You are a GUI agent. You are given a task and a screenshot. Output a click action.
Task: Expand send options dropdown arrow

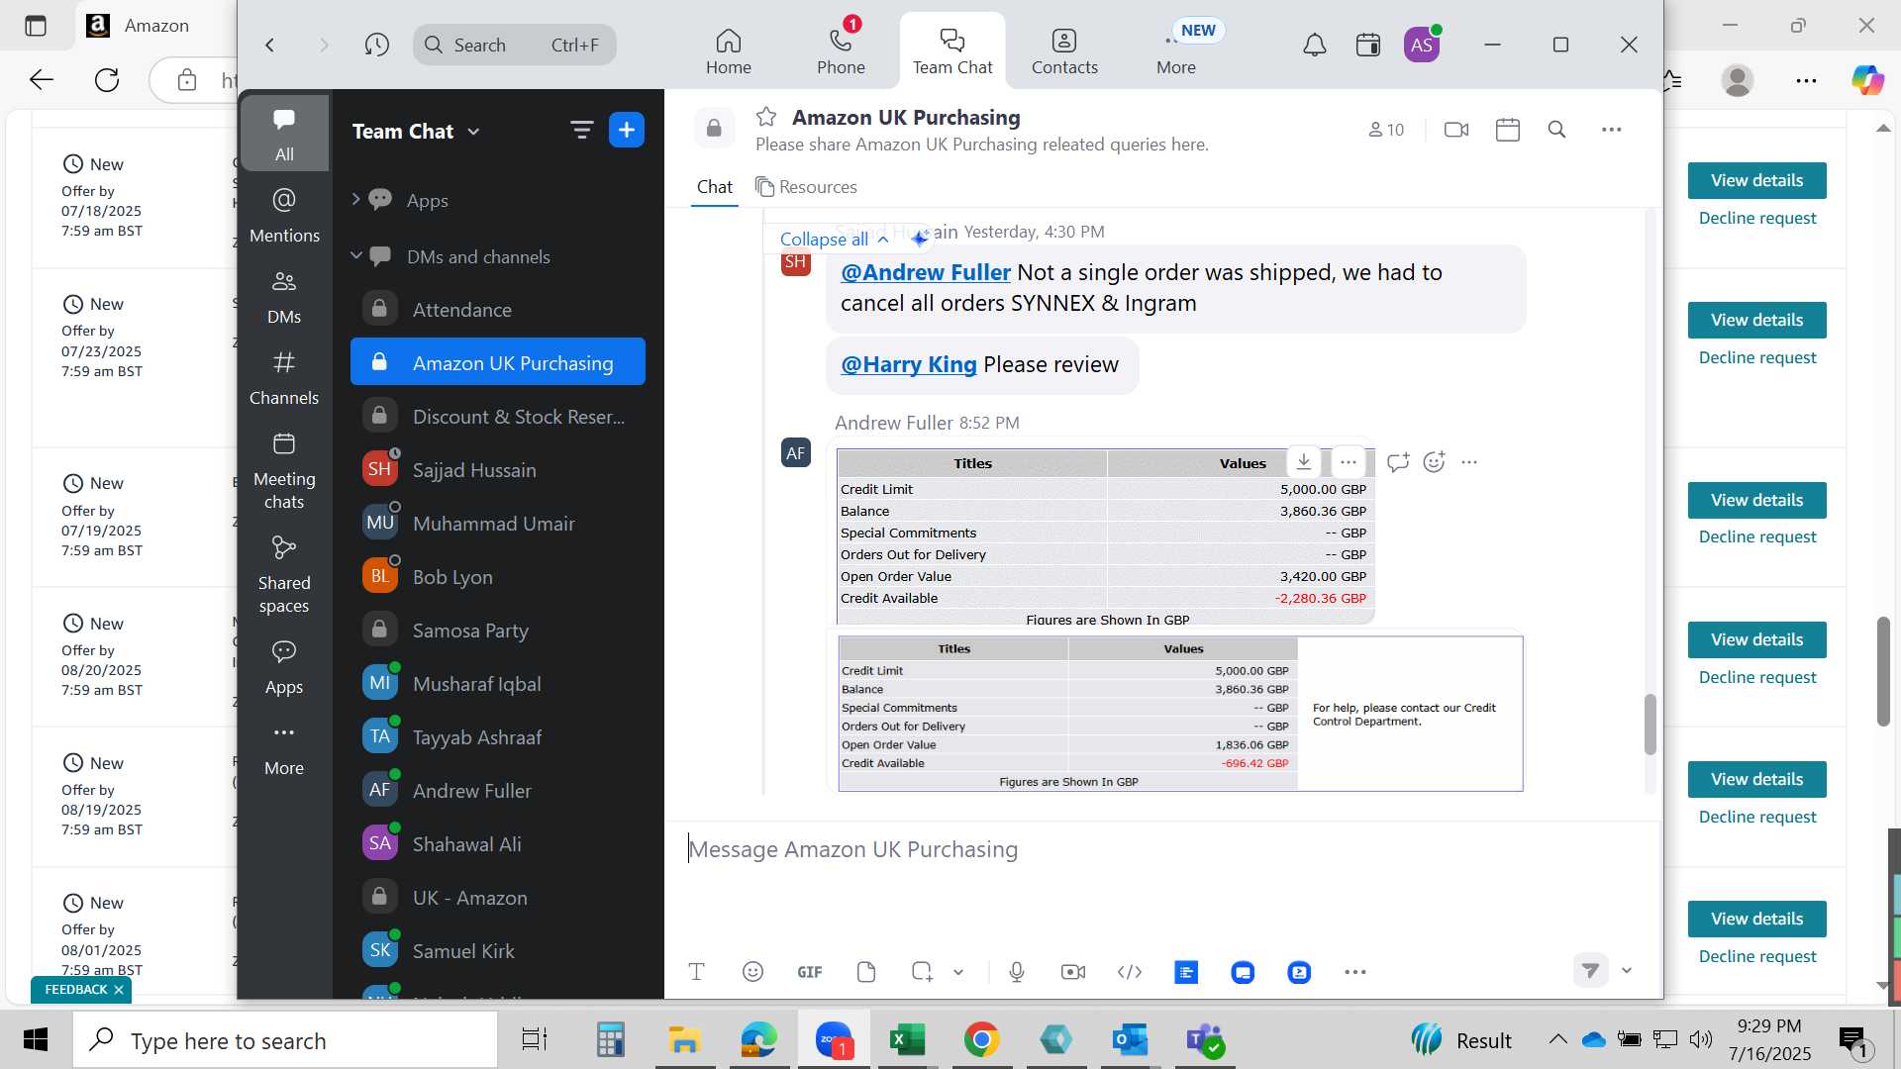pos(1626,971)
